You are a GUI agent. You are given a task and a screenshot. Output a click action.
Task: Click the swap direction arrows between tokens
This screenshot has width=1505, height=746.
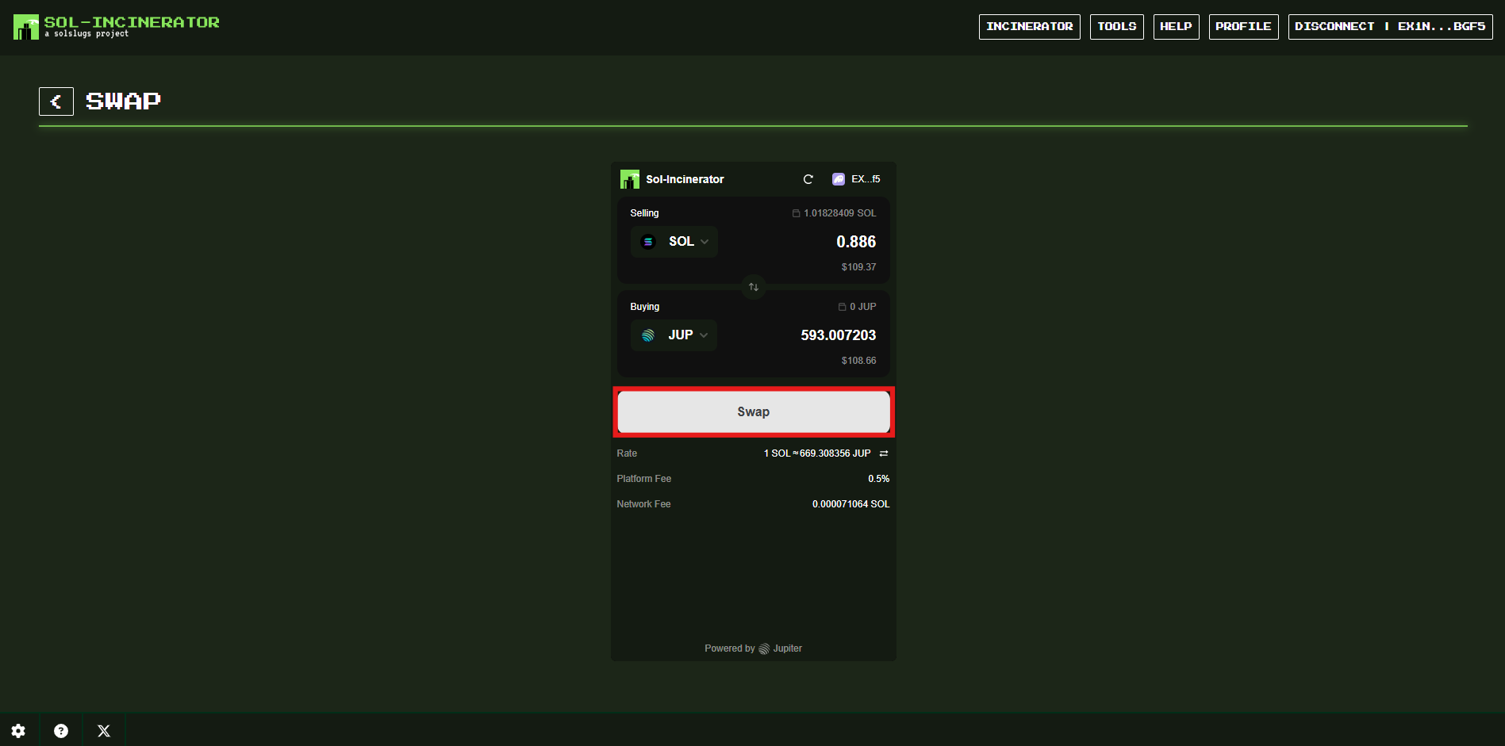coord(754,287)
